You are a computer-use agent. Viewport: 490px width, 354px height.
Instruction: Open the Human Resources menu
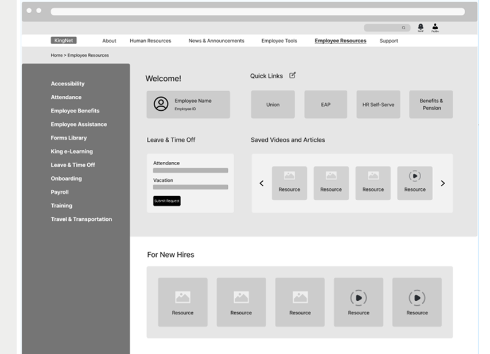[150, 41]
